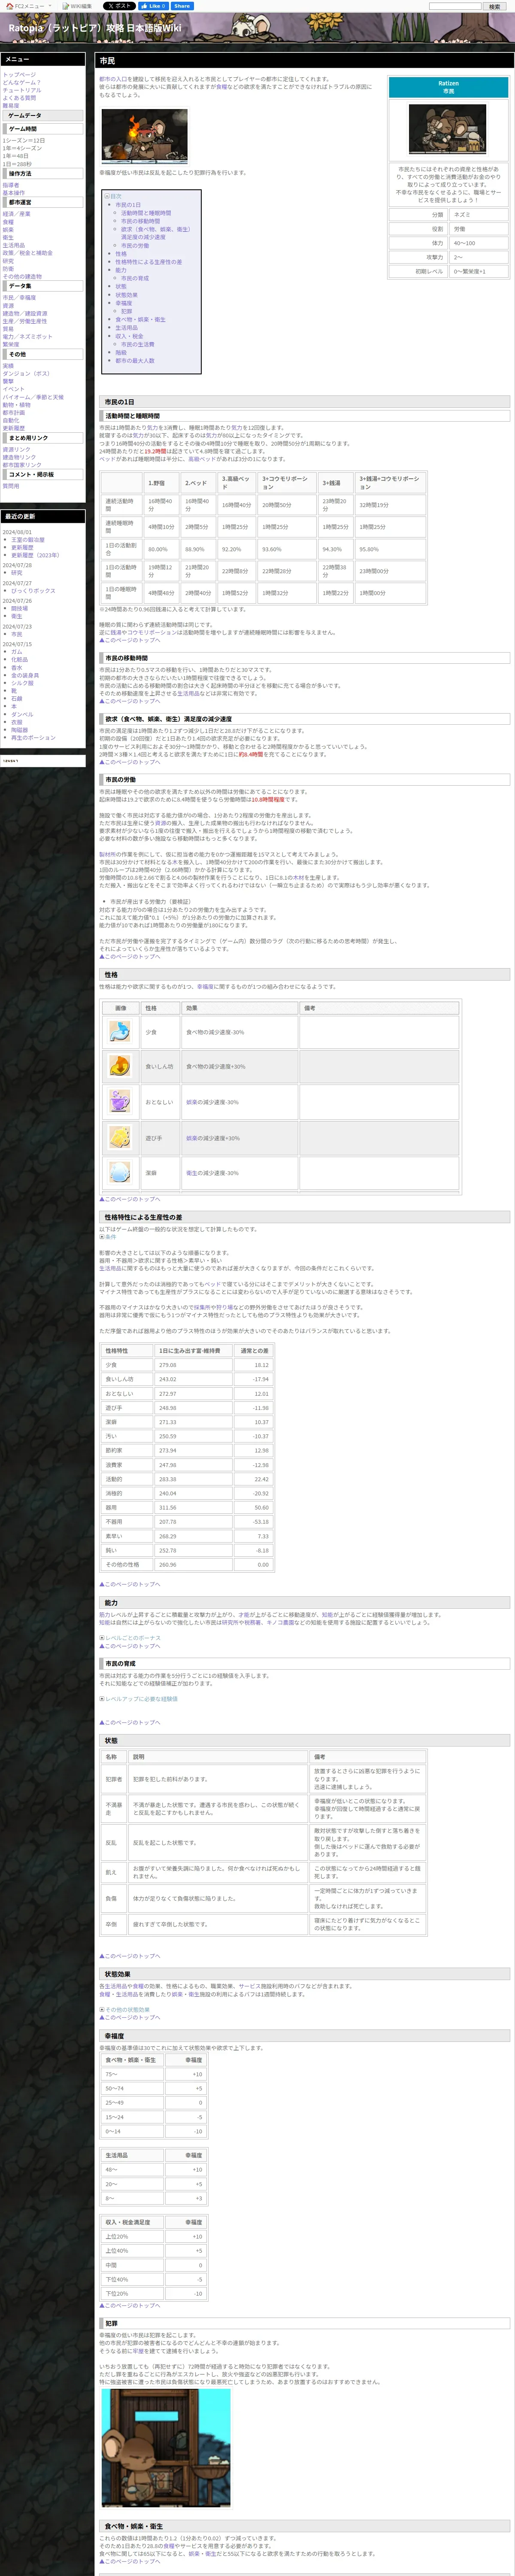Select the 311.56 production value
515x2576 pixels.
pos(194,1507)
